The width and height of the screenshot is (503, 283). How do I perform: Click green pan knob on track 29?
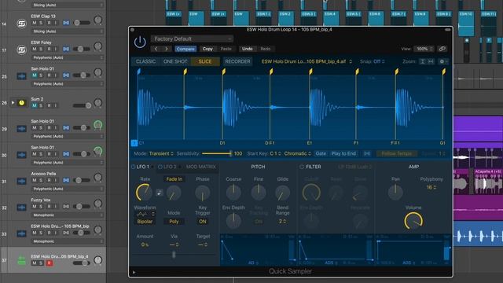click(x=97, y=125)
